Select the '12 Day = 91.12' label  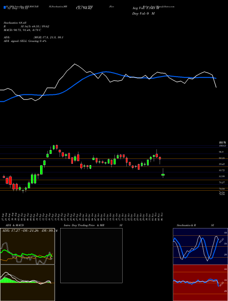coord(17,9)
